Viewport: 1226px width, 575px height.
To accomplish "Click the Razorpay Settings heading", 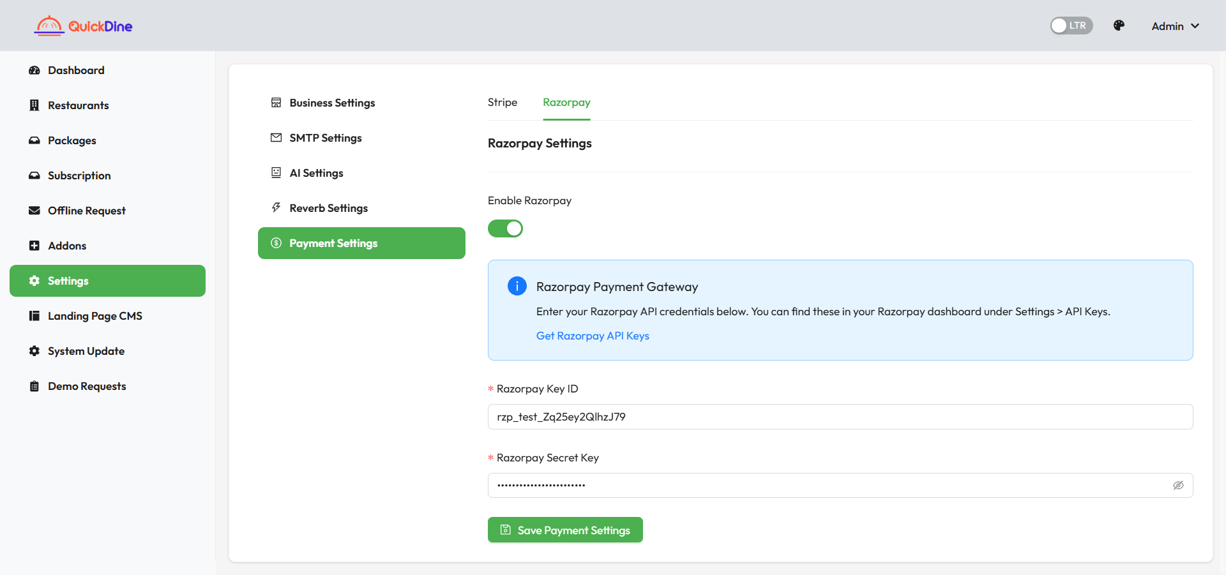I will click(540, 143).
